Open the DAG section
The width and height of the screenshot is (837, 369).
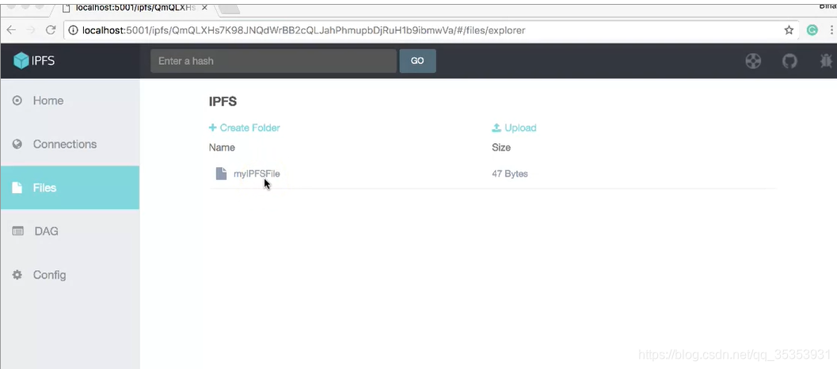[x=70, y=231]
